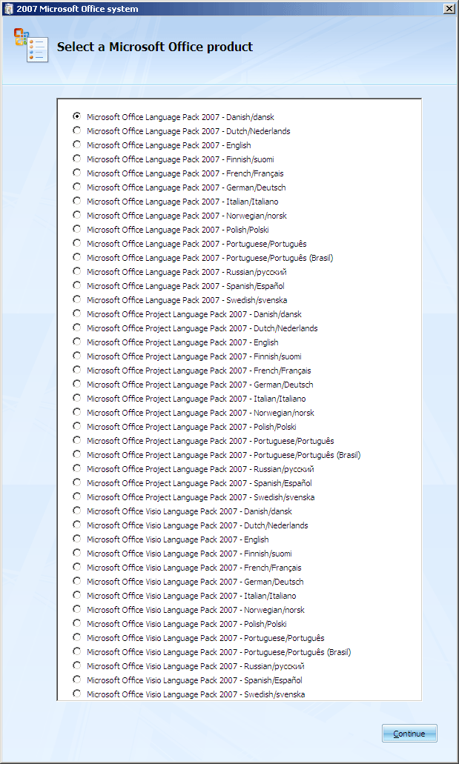Viewport: 459px width, 764px height.
Task: Select Visio Language Pack 2007 Portuguese (Brasil)
Action: pos(76,651)
